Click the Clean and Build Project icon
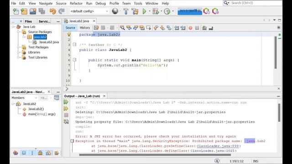292x164 pixels. 135,11
